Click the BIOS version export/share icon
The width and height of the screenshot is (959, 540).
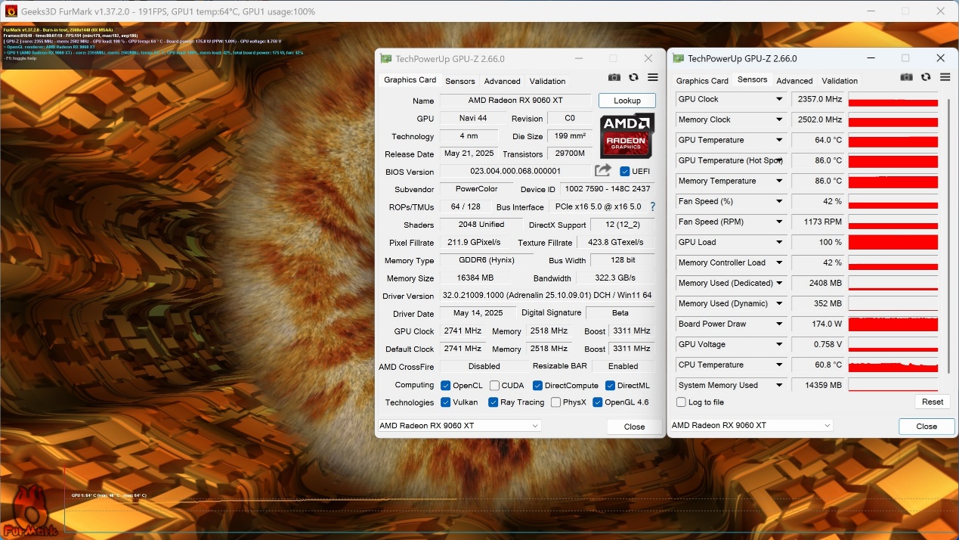point(603,171)
